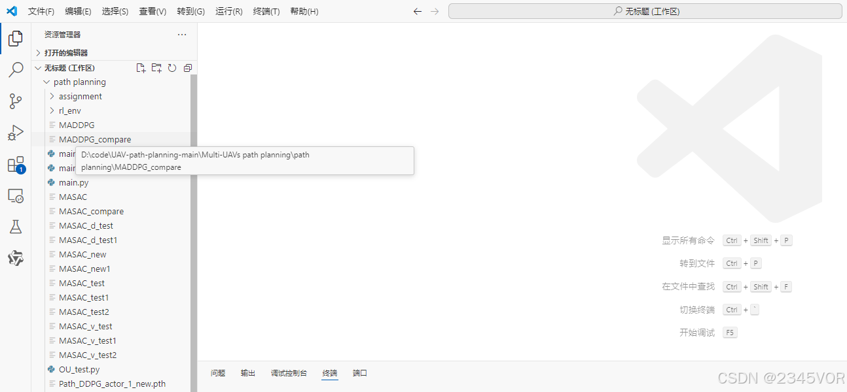Open the 选择(S) menu

pos(115,11)
